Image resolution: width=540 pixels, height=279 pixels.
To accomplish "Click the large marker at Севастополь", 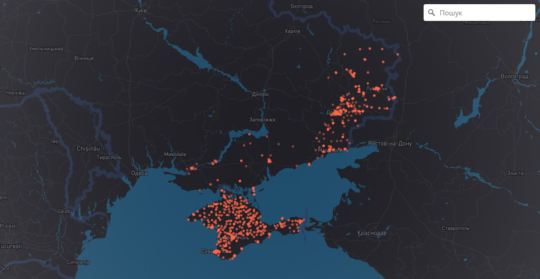I will 216,252.
